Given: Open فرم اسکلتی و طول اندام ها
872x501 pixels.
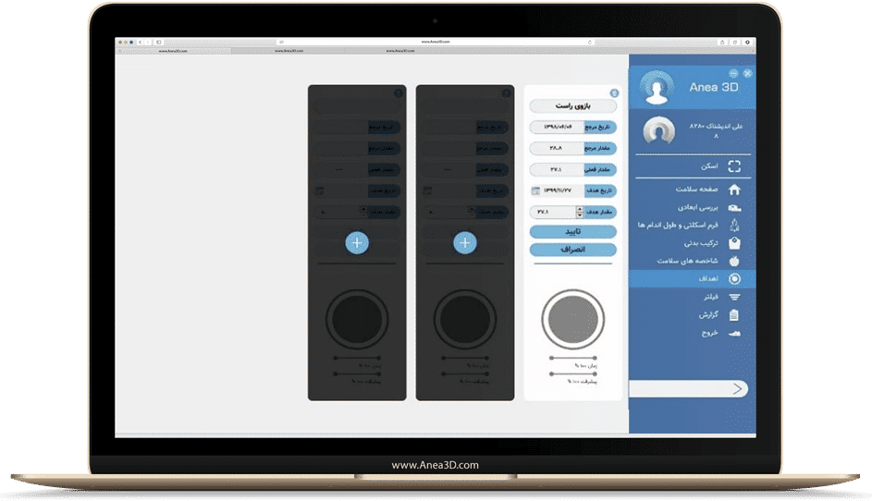Looking at the screenshot, I should (693, 226).
